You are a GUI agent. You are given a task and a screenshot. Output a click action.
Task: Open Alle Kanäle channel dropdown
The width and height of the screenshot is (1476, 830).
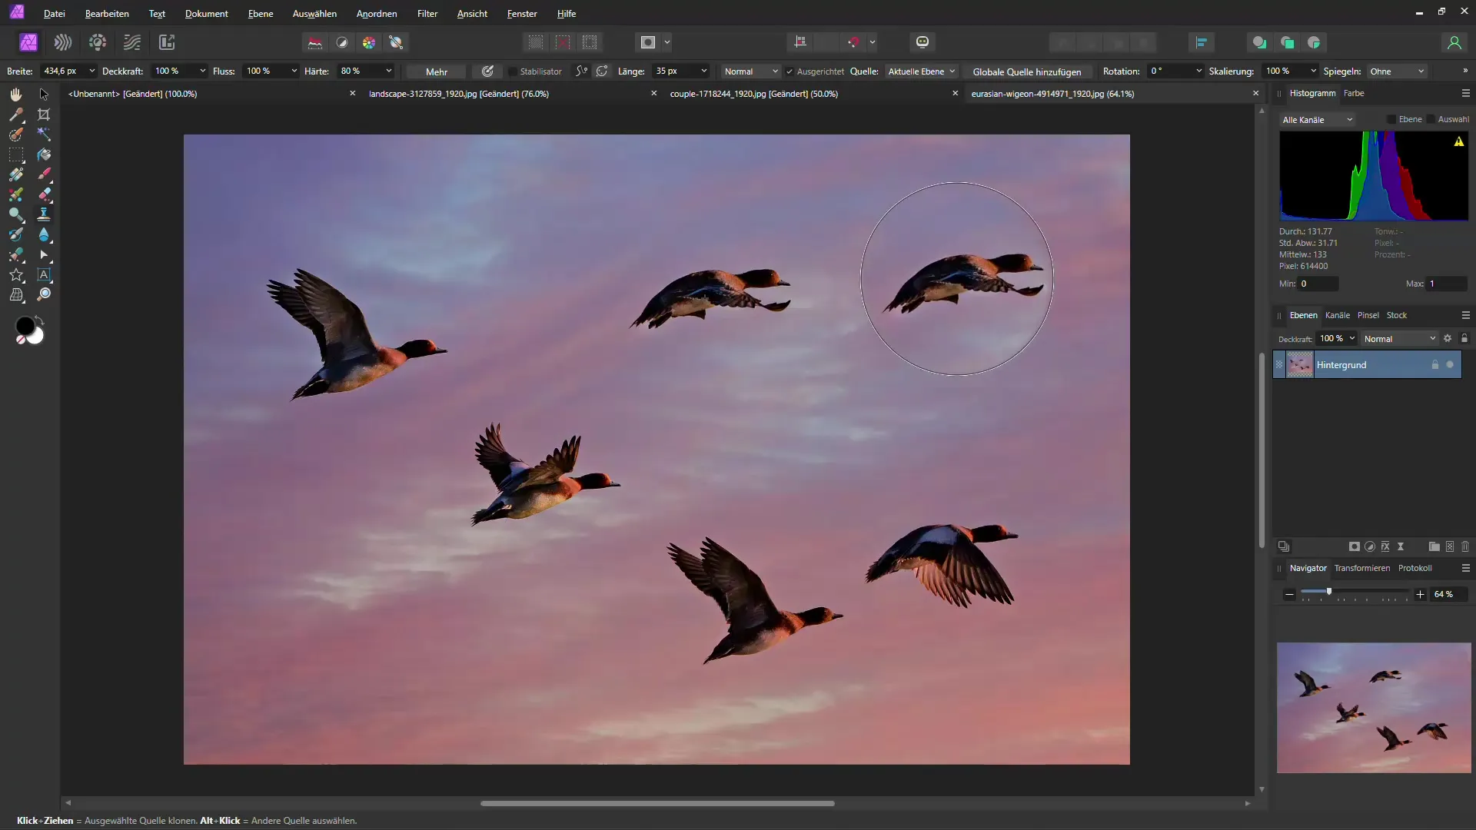click(1318, 120)
